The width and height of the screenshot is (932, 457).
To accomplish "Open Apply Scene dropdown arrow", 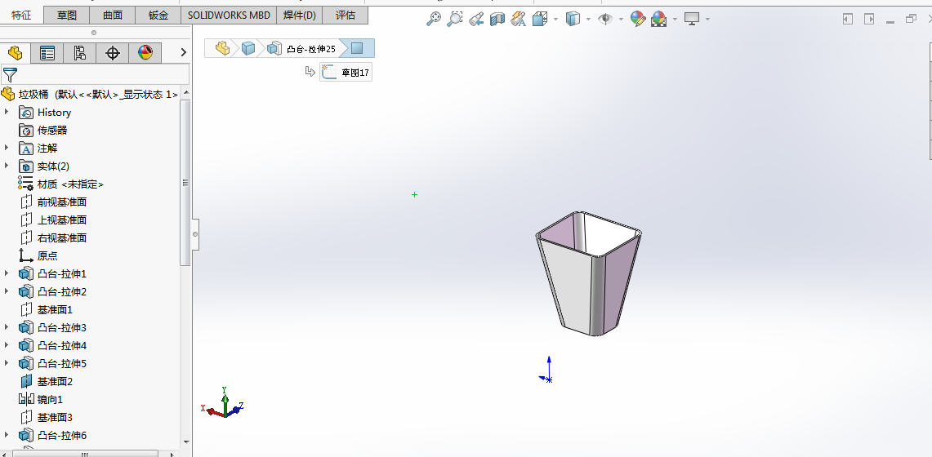I will 675,19.
